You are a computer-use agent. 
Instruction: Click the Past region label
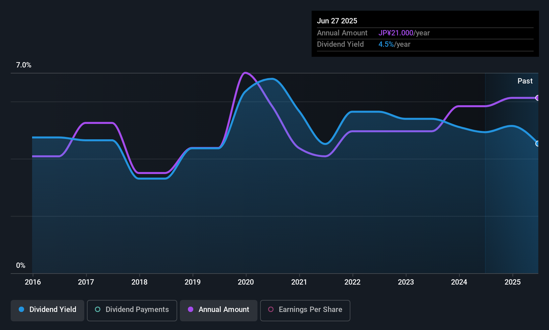pos(525,81)
